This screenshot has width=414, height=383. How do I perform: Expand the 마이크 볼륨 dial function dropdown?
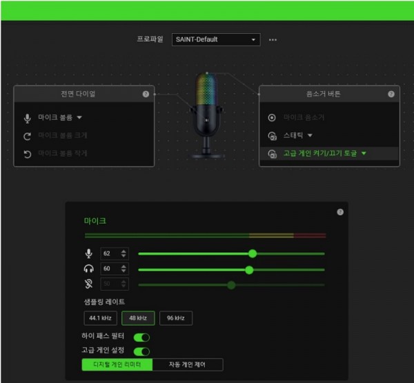79,117
